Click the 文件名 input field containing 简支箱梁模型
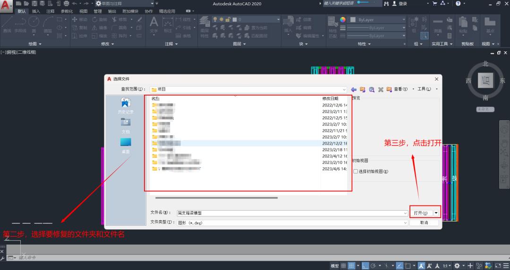Viewport: 510px width, 270px height. click(290, 213)
